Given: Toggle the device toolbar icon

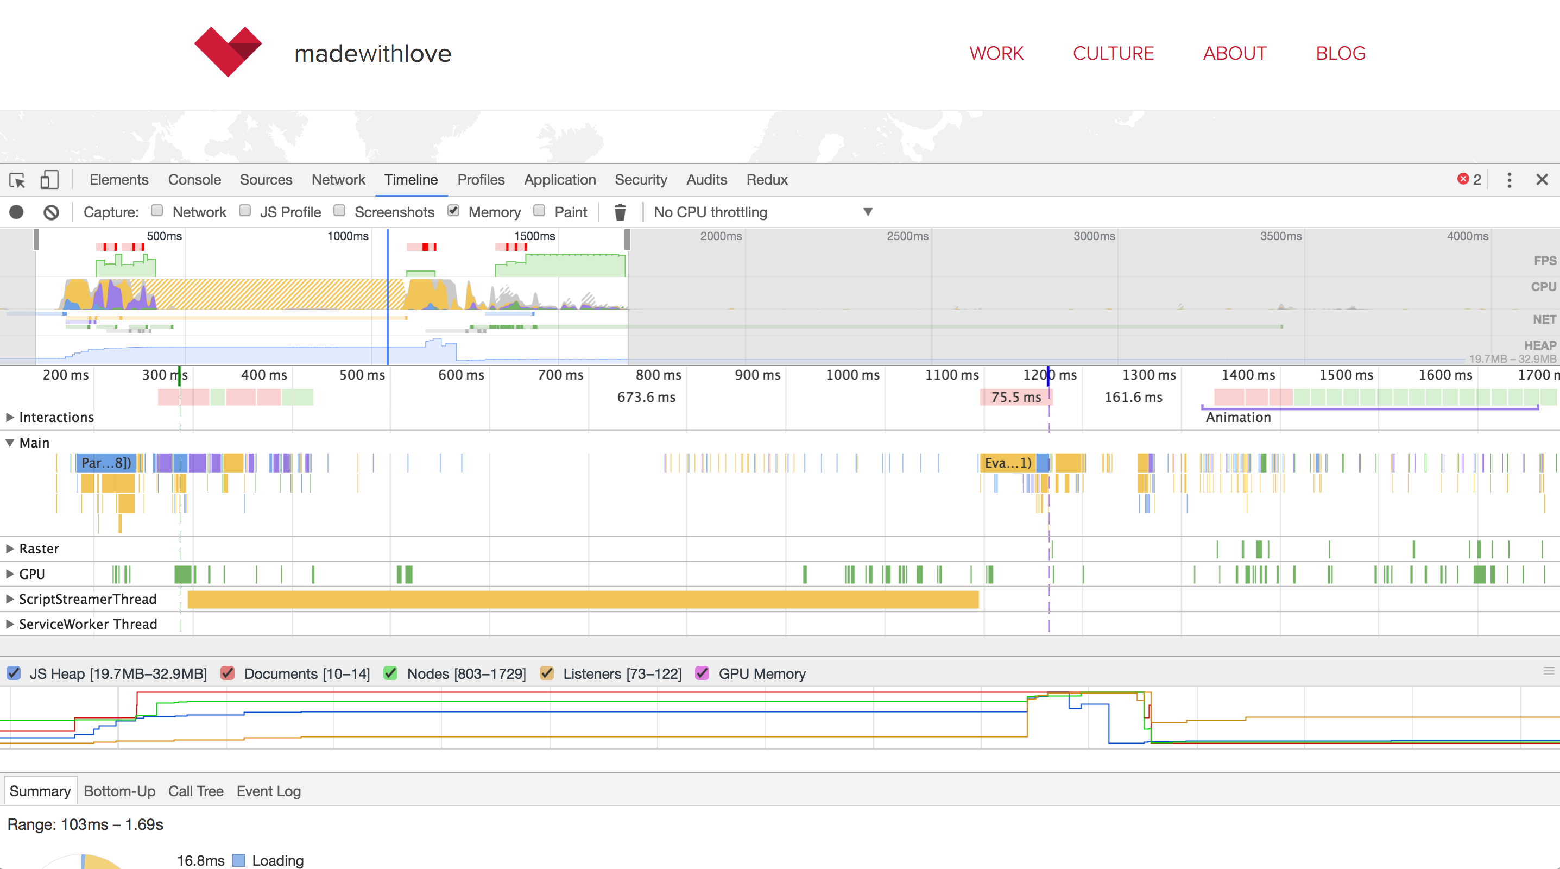Looking at the screenshot, I should [49, 180].
